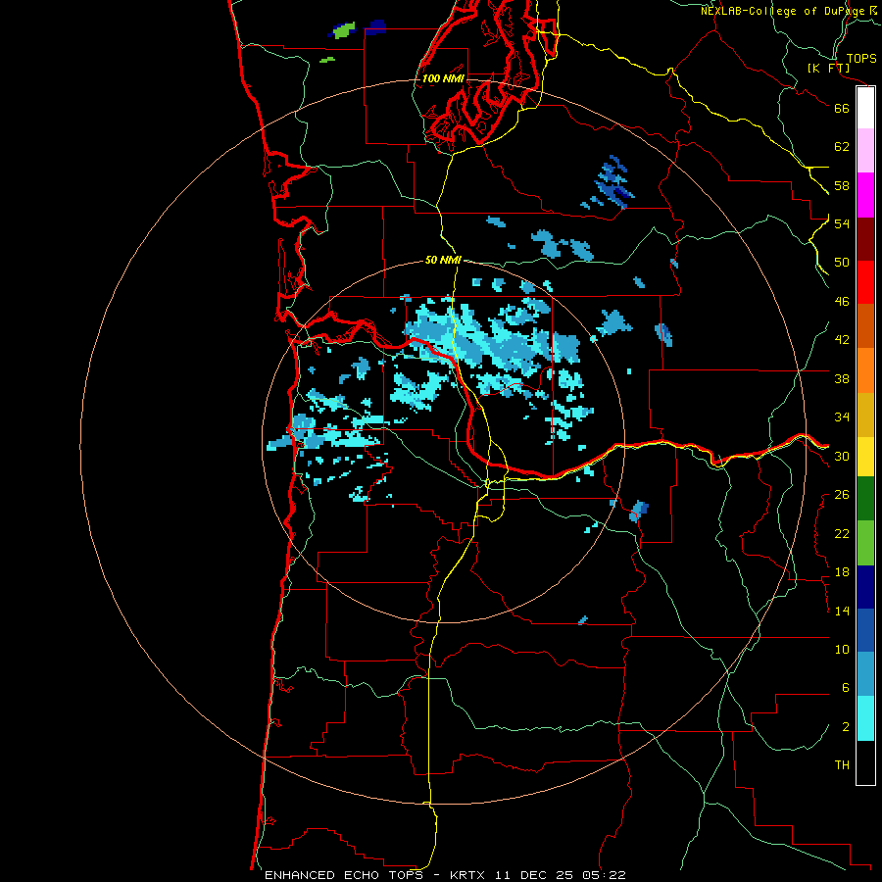Click the legend value "66"
This screenshot has width=882, height=882.
coord(842,108)
